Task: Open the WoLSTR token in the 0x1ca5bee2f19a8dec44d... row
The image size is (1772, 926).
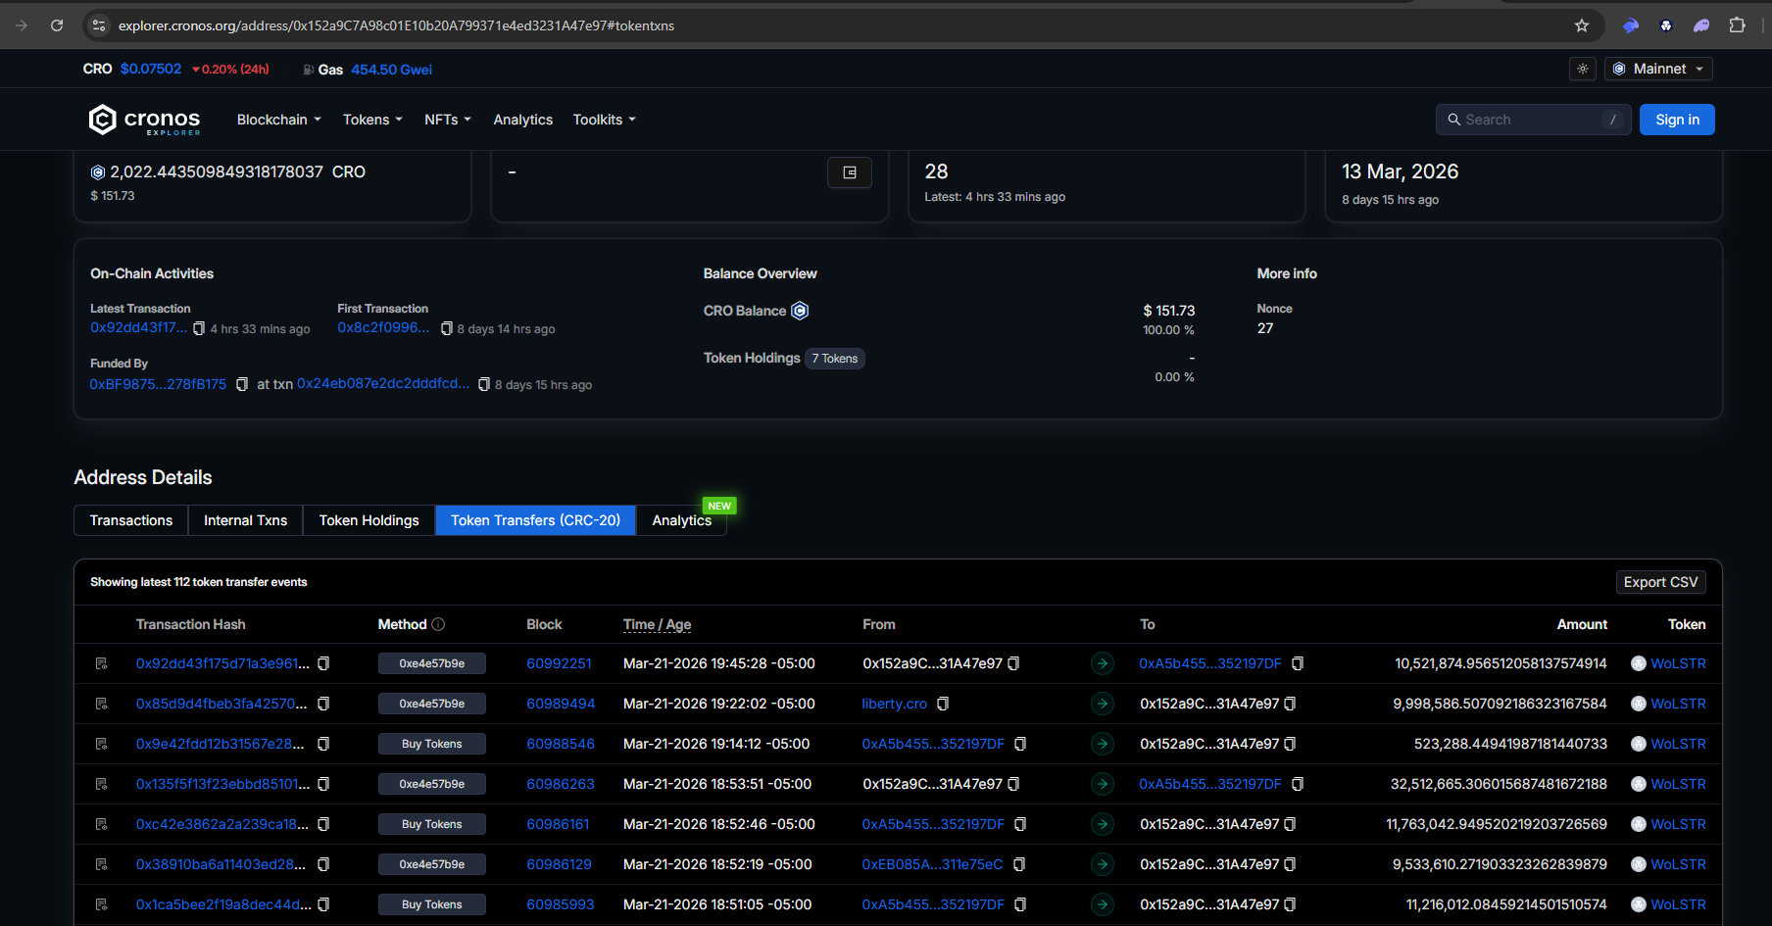Action: tap(1678, 904)
